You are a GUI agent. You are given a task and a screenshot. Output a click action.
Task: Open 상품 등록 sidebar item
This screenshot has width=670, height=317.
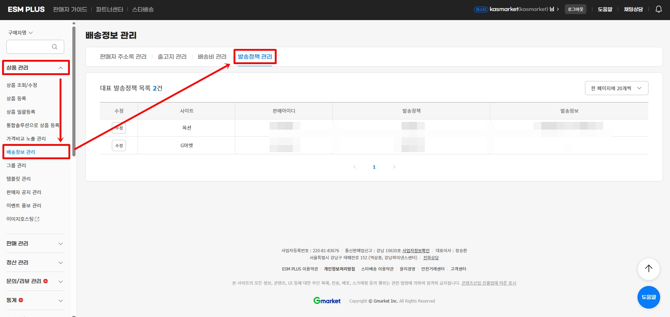tap(16, 99)
